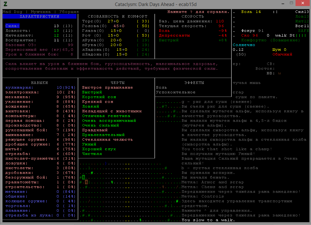Screen dimensions: 311x225
Task: Click the Метка: Controls log line
Action: coord(203,197)
